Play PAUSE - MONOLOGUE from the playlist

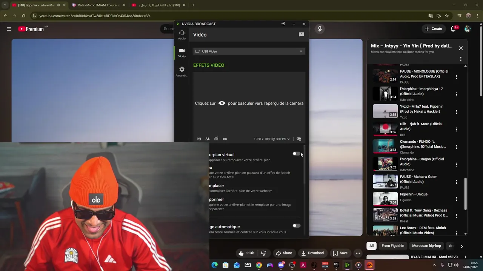pyautogui.click(x=413, y=76)
